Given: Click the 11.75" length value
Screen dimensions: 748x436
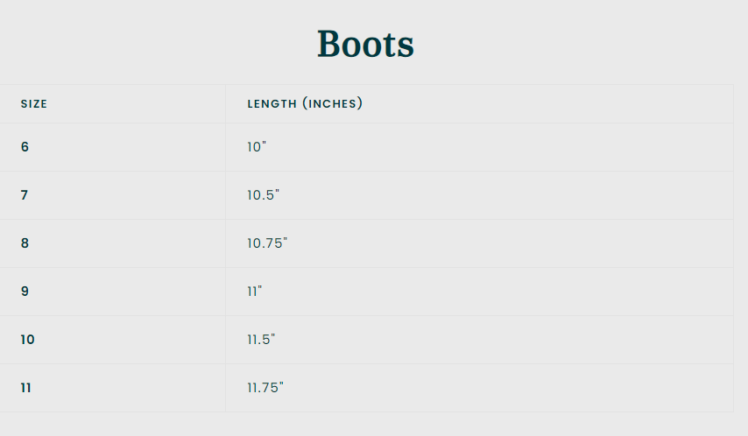Looking at the screenshot, I should [265, 388].
